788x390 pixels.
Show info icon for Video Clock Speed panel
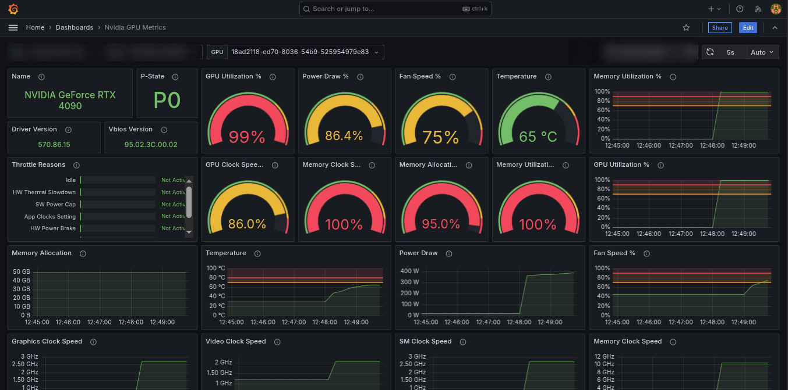point(277,342)
